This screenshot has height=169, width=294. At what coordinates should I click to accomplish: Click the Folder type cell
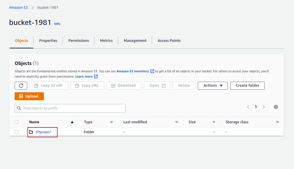click(x=89, y=132)
